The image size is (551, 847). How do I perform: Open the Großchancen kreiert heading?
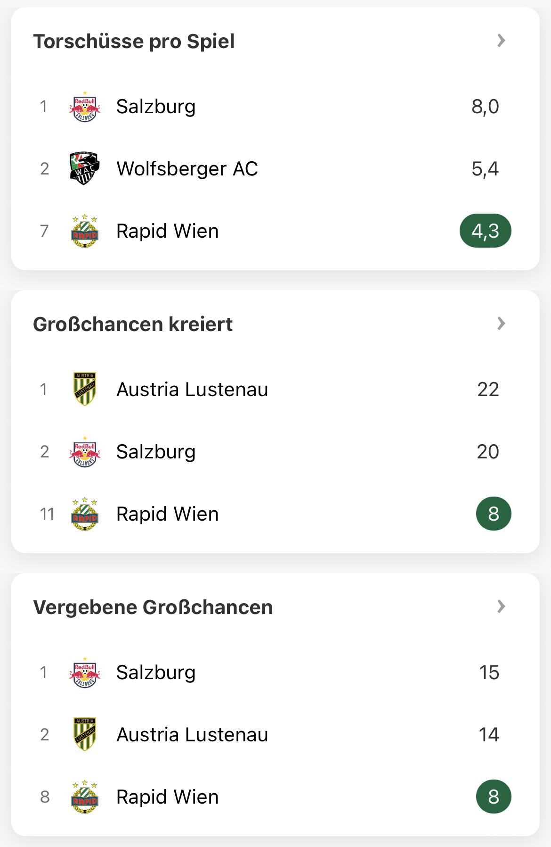tap(133, 324)
